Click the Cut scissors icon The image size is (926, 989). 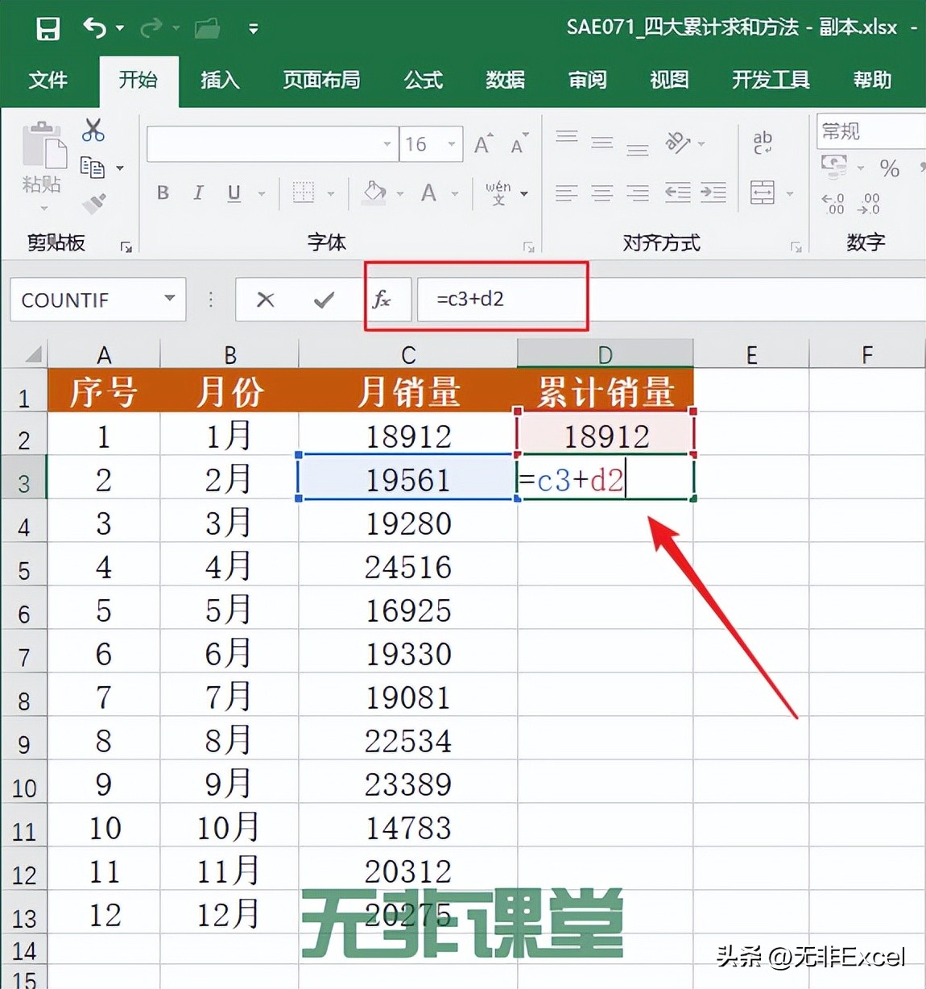(x=93, y=130)
